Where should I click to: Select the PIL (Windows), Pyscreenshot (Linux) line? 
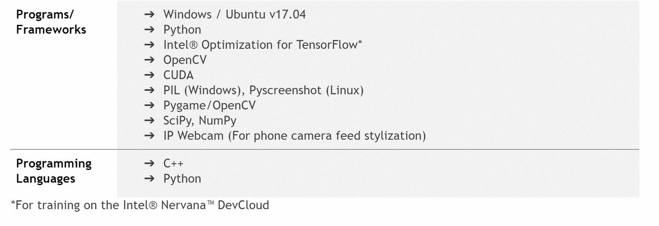point(263,90)
